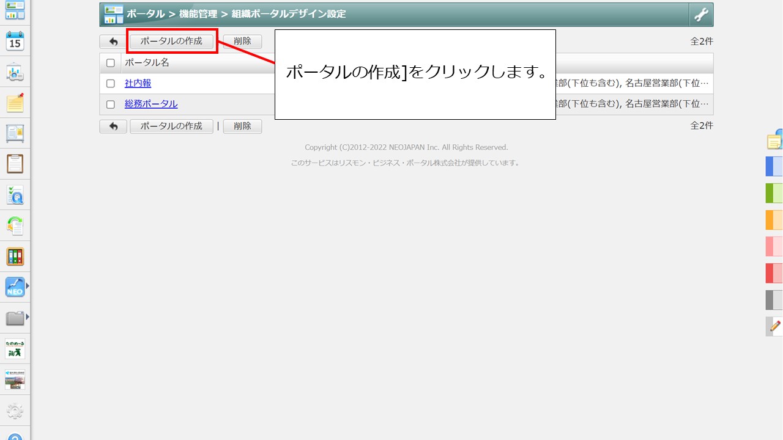
Task: Tick the checkbox for 総務ポータル
Action: point(111,104)
